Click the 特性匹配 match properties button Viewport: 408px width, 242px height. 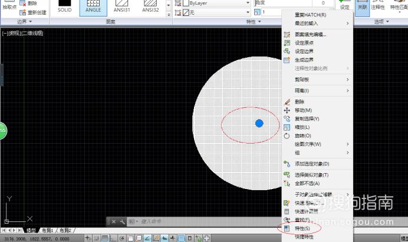[399, 6]
